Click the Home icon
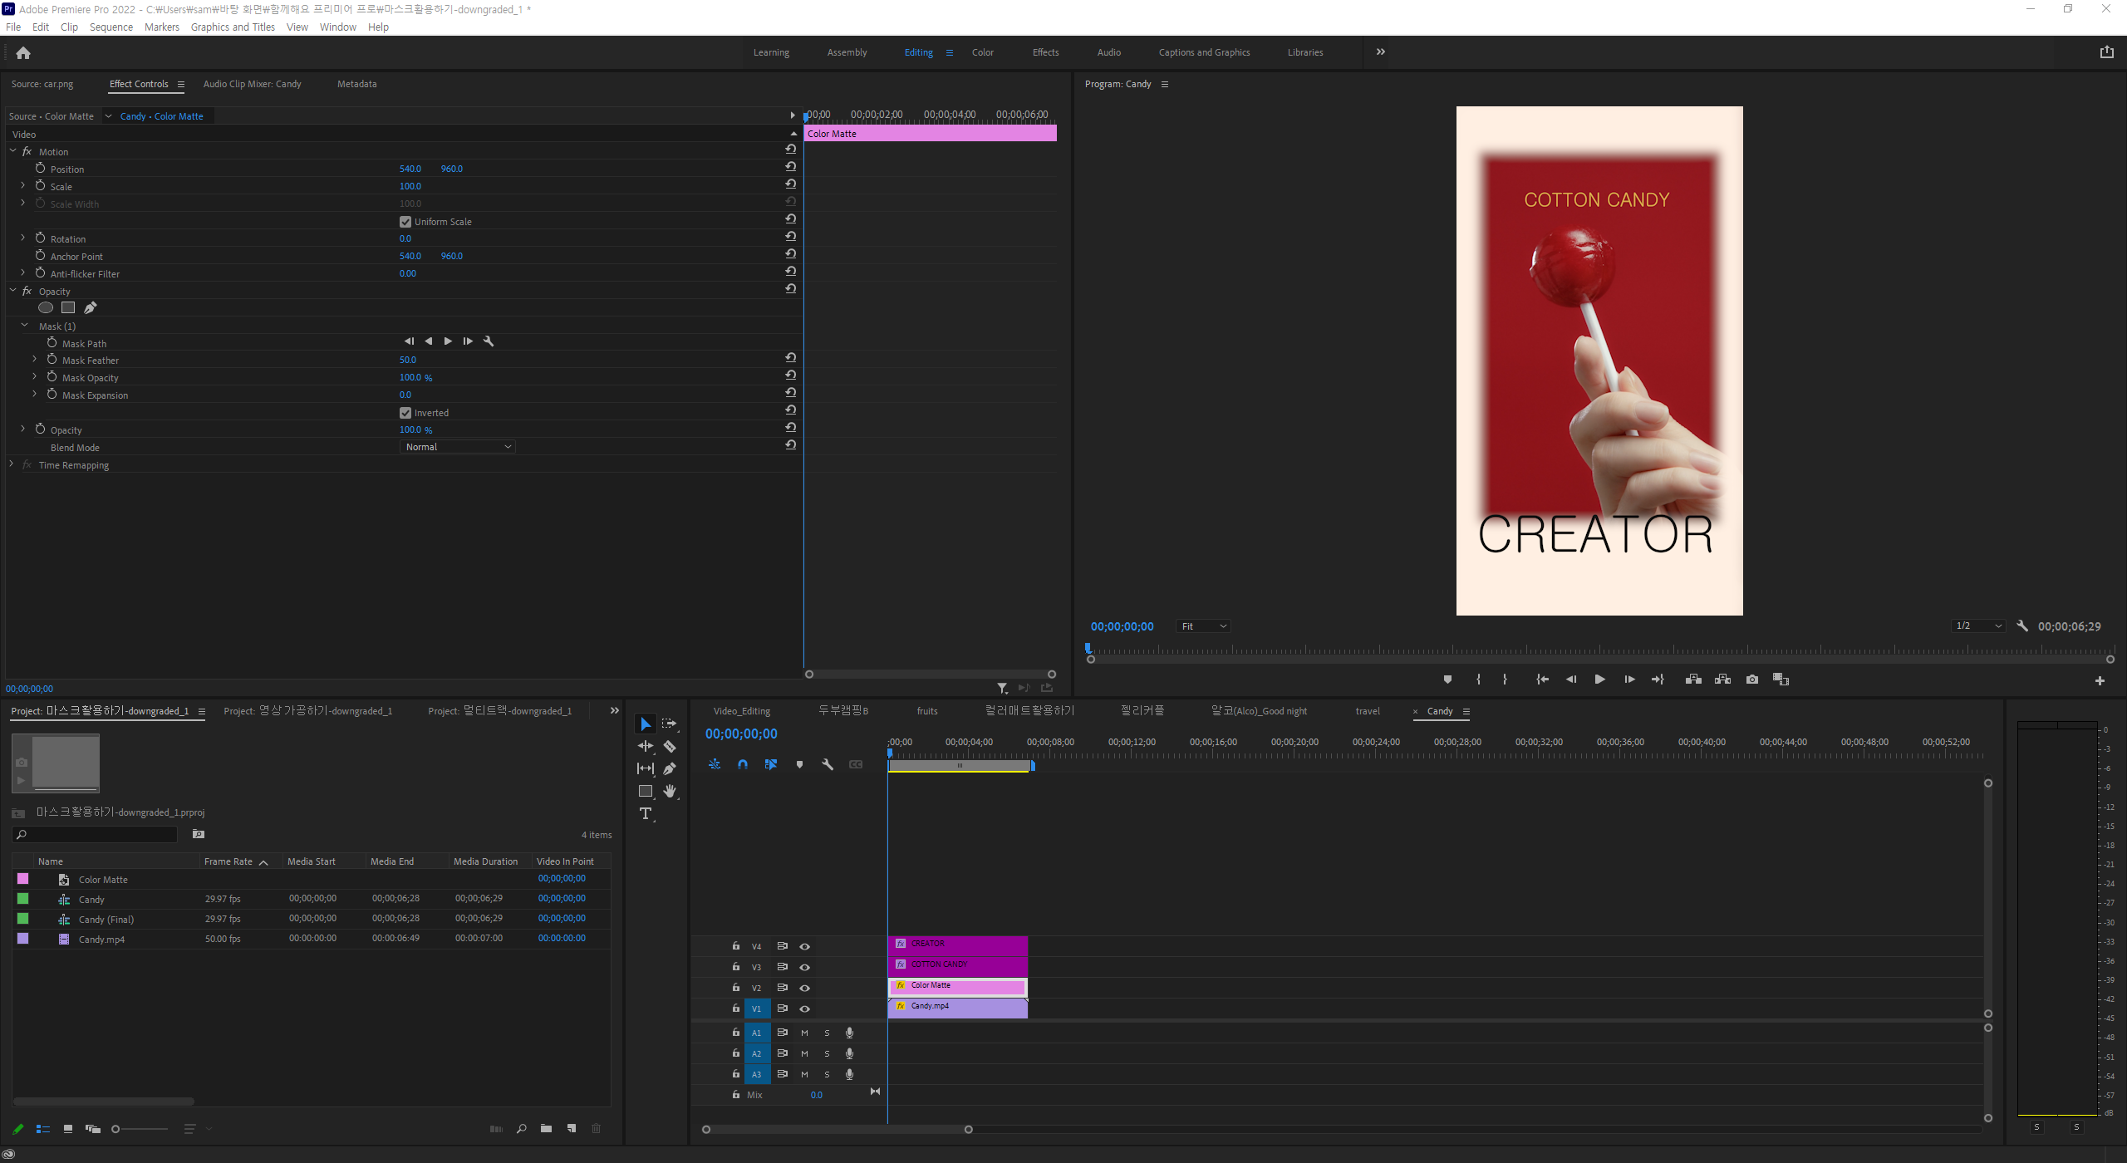This screenshot has height=1163, width=2127. [x=23, y=53]
